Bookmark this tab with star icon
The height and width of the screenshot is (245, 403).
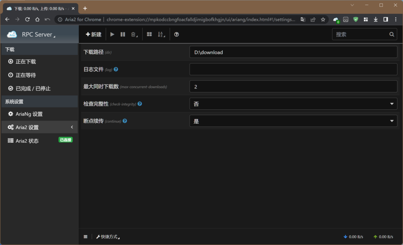323,20
